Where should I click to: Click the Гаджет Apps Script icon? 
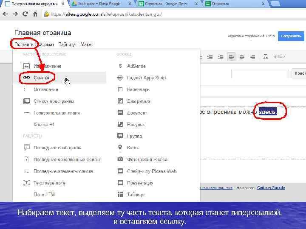tap(120, 78)
